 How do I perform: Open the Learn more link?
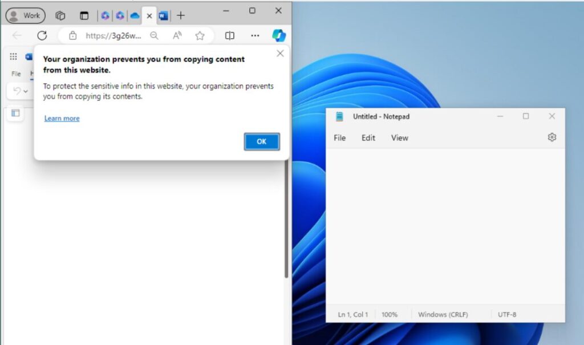point(62,118)
